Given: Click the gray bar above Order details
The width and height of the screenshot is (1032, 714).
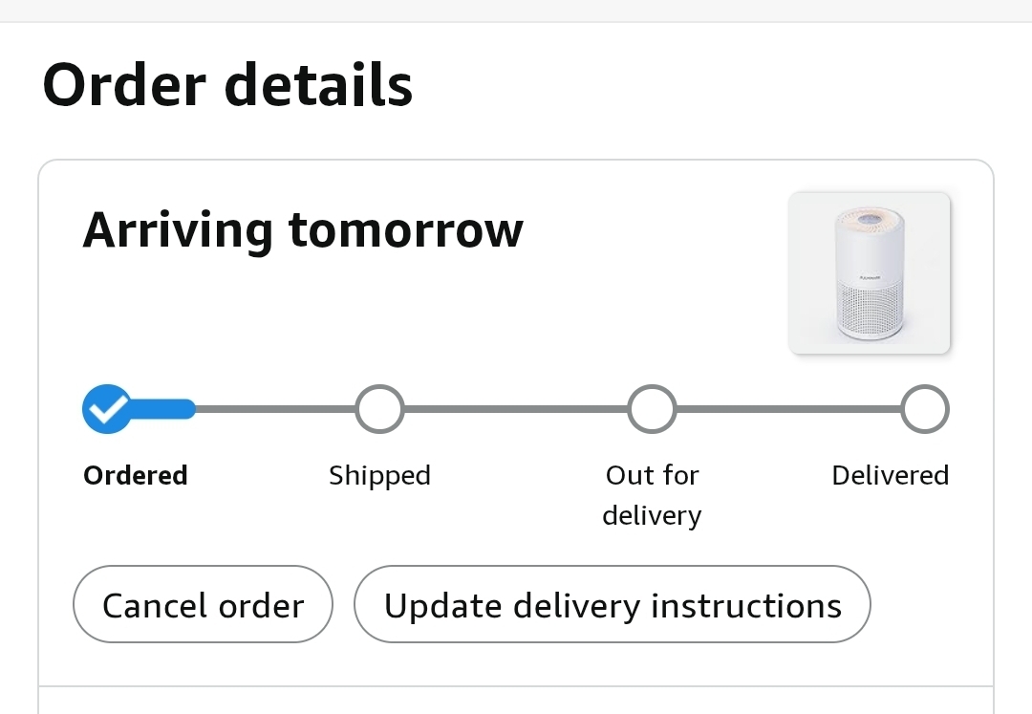Looking at the screenshot, I should [x=516, y=11].
